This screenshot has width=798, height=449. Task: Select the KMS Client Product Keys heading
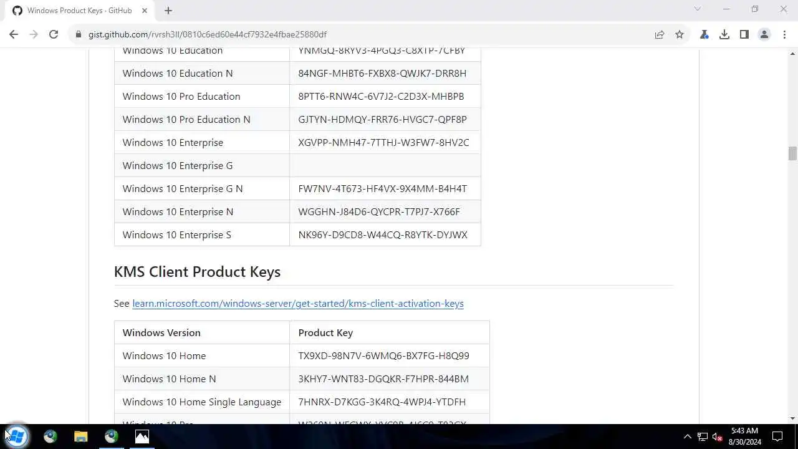tap(197, 271)
